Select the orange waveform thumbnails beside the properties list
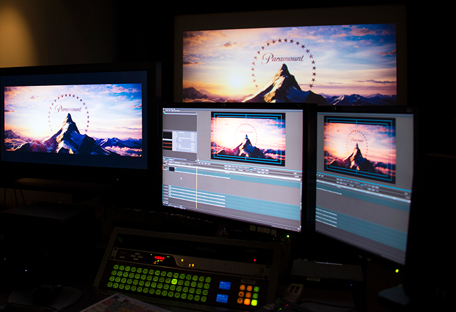This screenshot has width=456, height=312. pyautogui.click(x=168, y=140)
